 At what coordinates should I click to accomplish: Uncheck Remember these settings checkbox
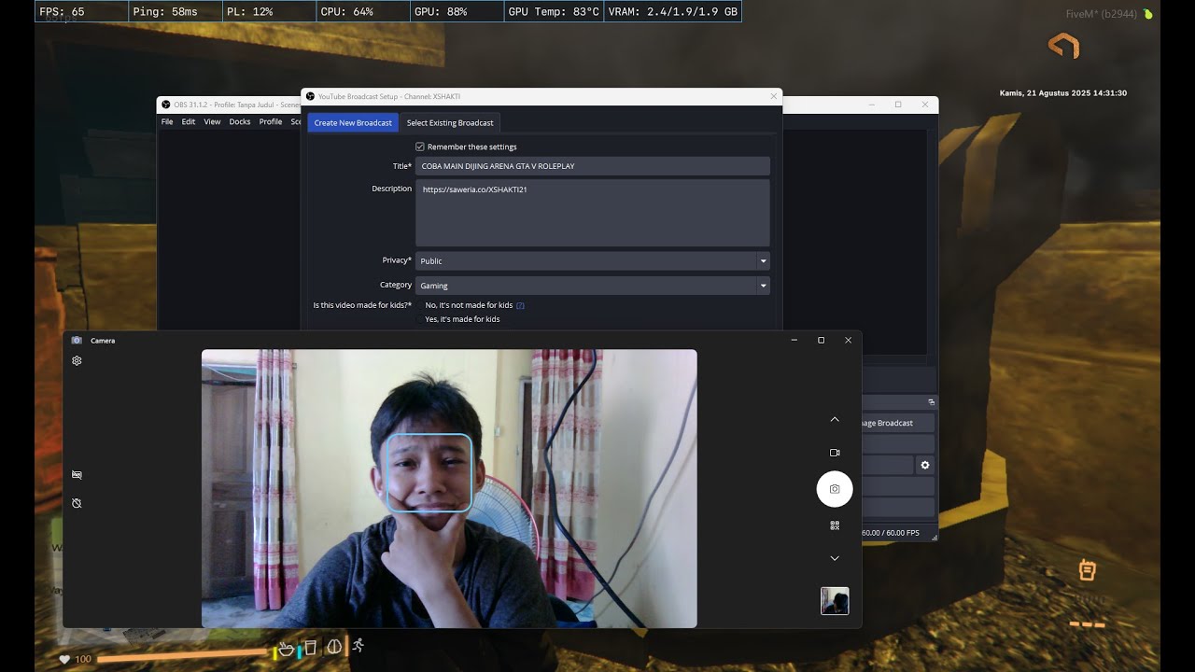pos(420,147)
